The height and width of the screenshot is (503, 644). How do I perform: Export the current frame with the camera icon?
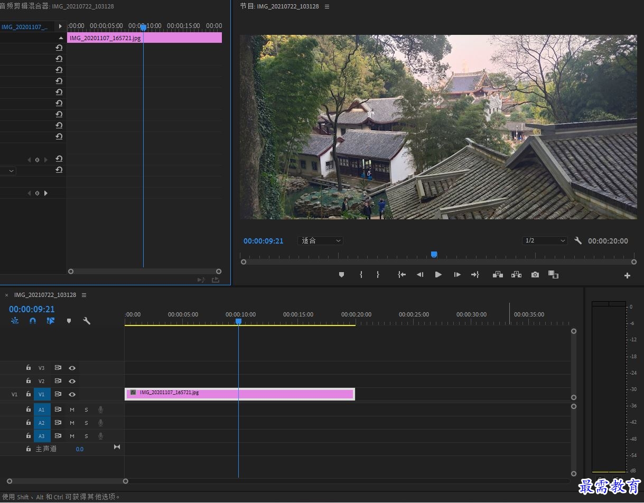click(x=535, y=275)
